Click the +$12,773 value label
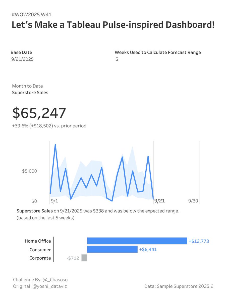This screenshot has width=226, height=301. point(199,241)
